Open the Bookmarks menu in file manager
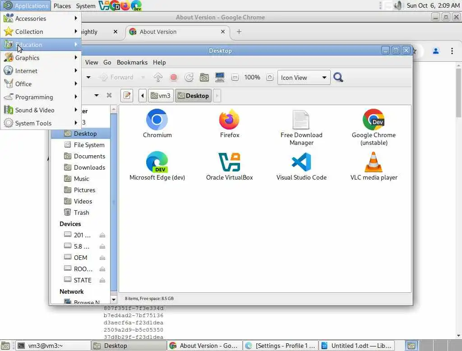Viewport: 462px width, 351px height. click(132, 62)
